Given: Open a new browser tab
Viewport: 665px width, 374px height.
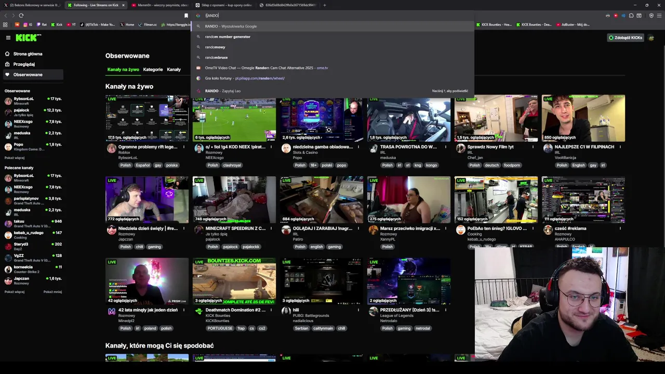Looking at the screenshot, I should click(x=324, y=5).
